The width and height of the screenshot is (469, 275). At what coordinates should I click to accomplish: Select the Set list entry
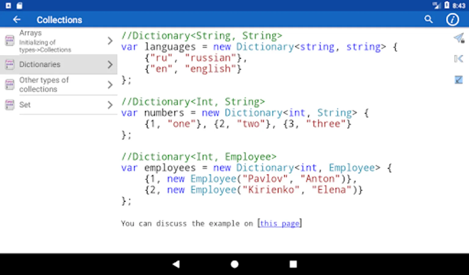point(59,105)
